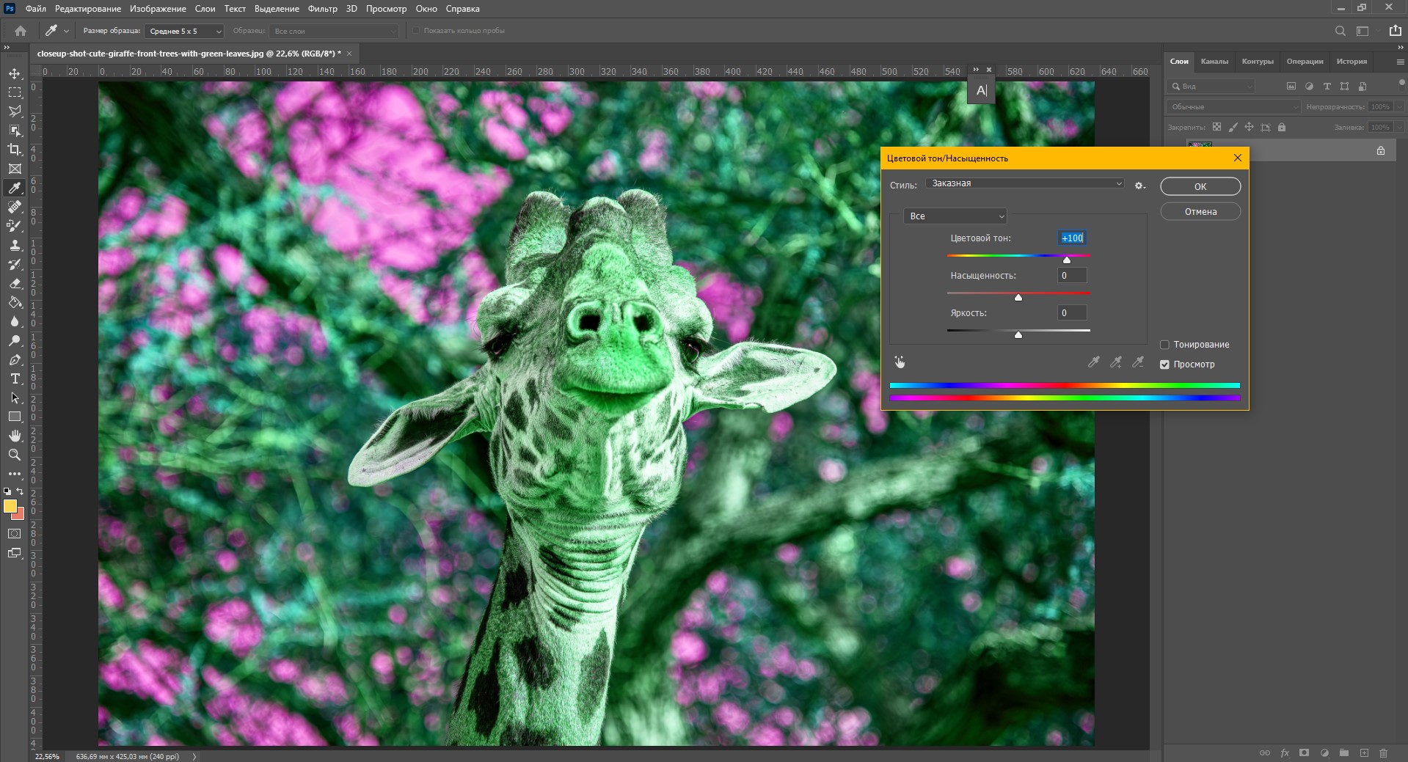
Task: Open the Фильтр menu
Action: pyautogui.click(x=322, y=9)
